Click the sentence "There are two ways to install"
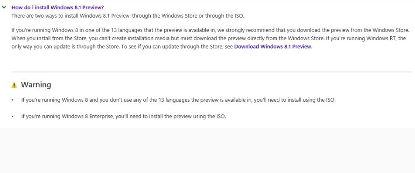Image resolution: width=415 pixels, height=173 pixels. tap(128, 15)
